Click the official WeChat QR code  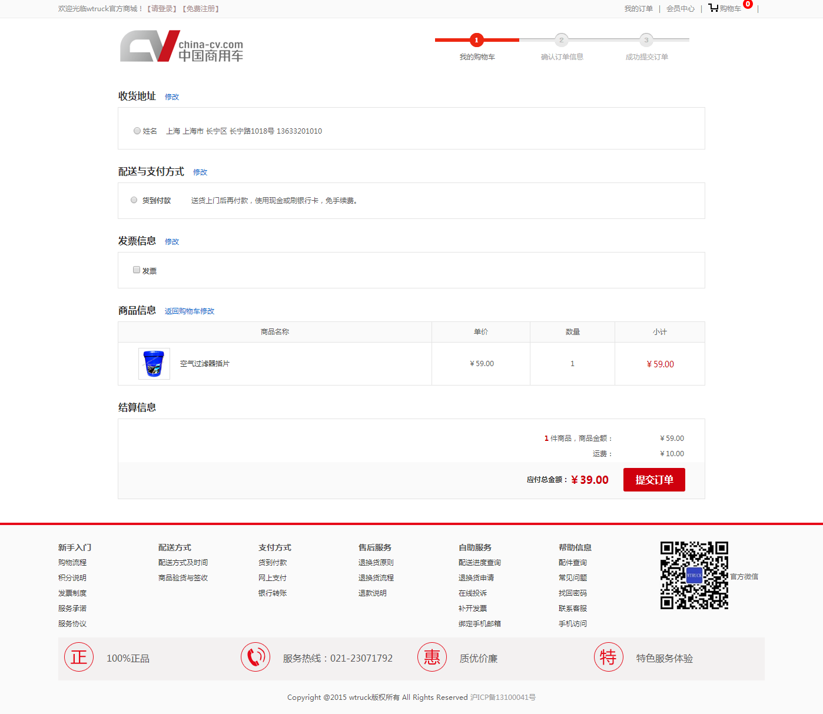click(x=694, y=575)
